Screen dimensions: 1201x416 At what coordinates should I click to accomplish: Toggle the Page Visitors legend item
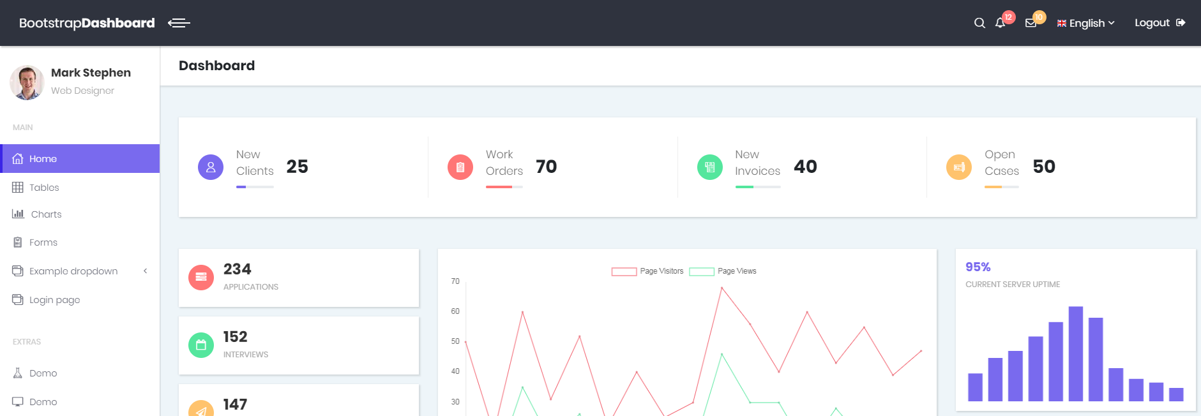[647, 271]
